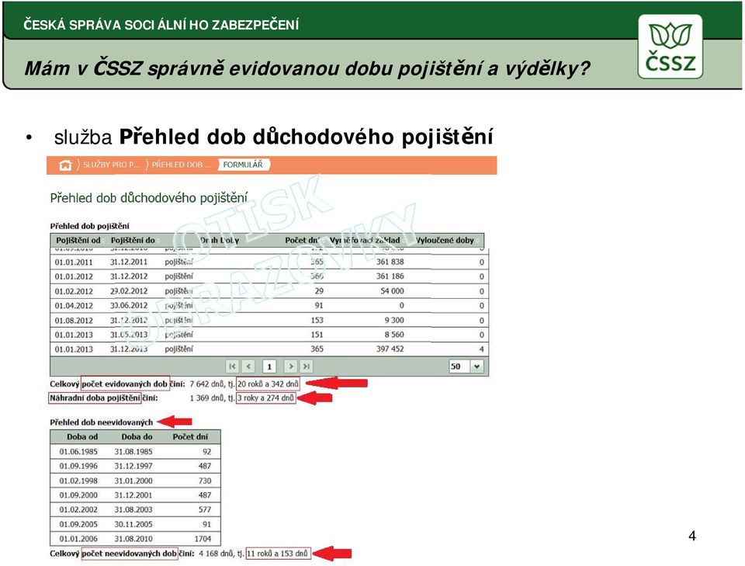Select the cell 01.01.2011 in Pojištění od
The image size is (745, 566).
coord(74,262)
